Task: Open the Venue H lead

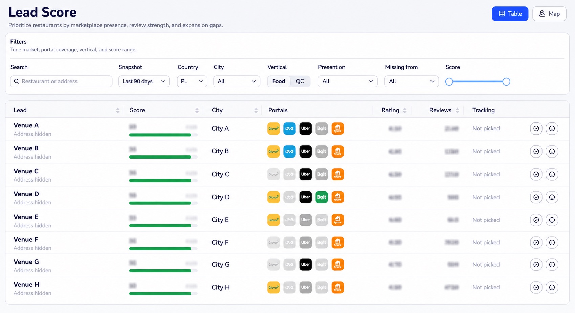Action: tap(26, 284)
